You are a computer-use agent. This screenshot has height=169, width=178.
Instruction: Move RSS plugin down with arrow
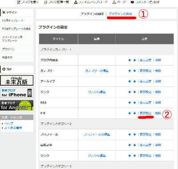coord(134,103)
